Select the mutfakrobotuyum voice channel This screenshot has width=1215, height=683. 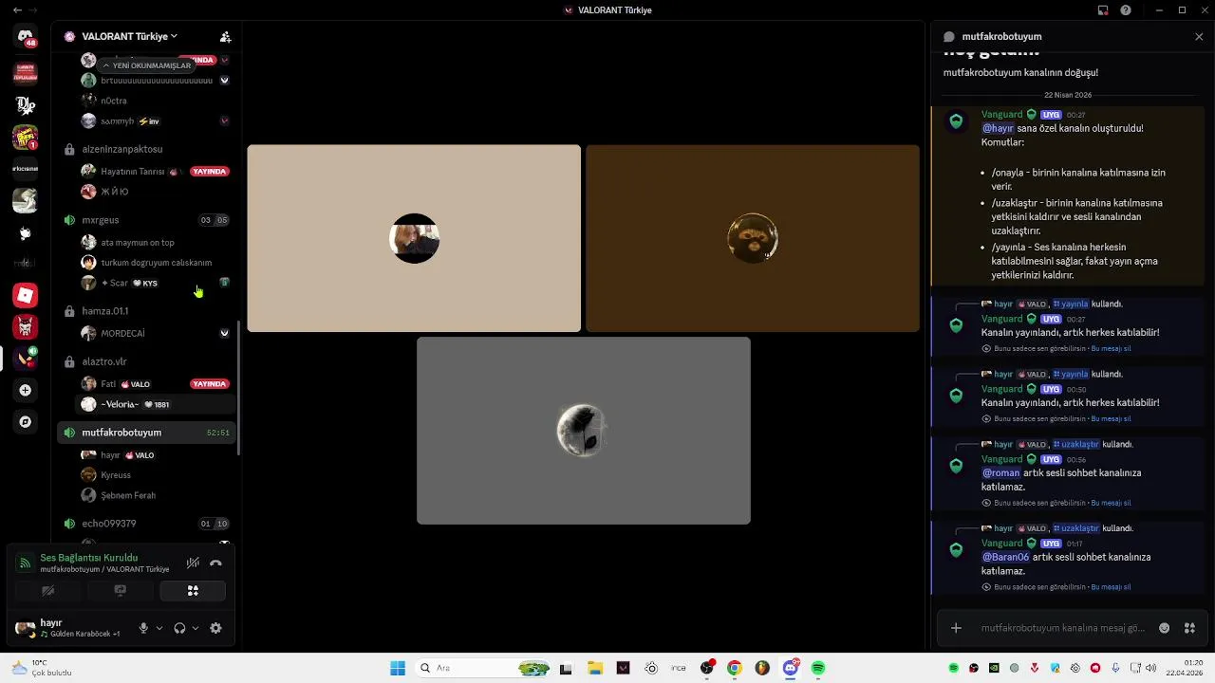tap(145, 433)
